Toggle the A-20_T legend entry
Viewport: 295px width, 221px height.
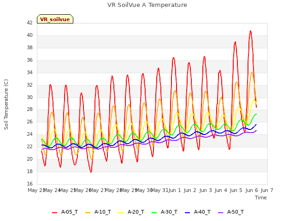[131, 212]
